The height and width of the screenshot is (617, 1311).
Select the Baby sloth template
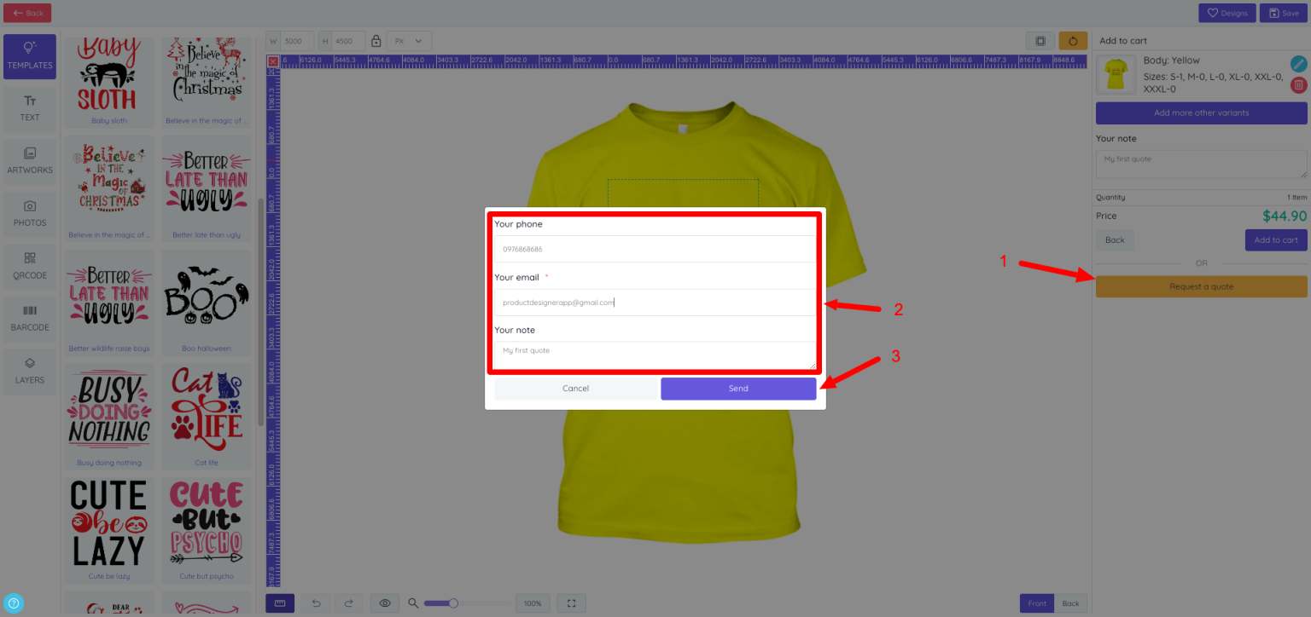click(109, 81)
